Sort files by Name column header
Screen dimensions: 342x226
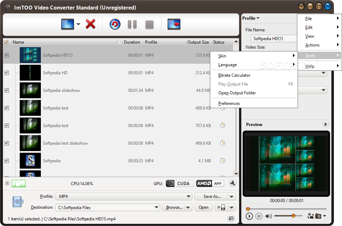coord(66,42)
